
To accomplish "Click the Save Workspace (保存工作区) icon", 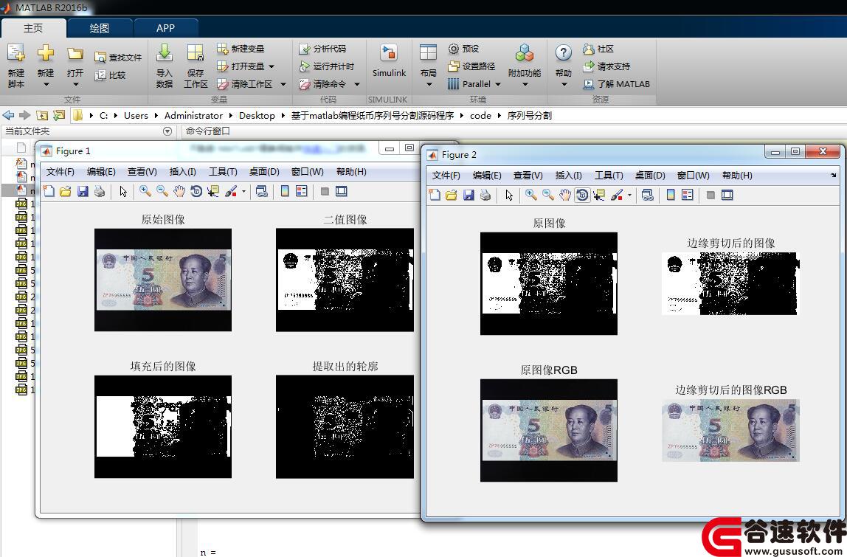I will pos(195,53).
